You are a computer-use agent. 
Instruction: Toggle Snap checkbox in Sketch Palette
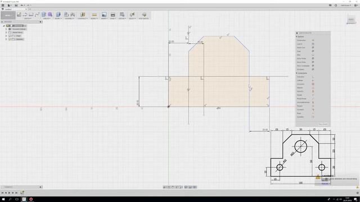click(x=313, y=51)
